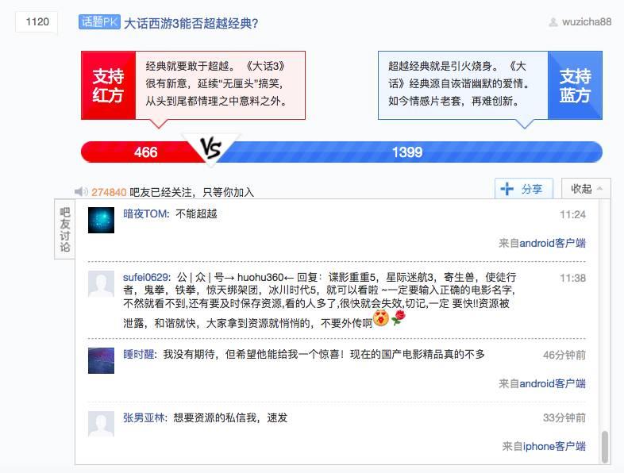Click the plus icon on 分享 button
The image size is (624, 473).
click(507, 189)
